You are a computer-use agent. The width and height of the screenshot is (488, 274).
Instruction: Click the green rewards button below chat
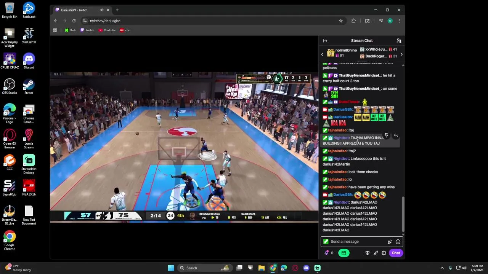pyautogui.click(x=344, y=253)
